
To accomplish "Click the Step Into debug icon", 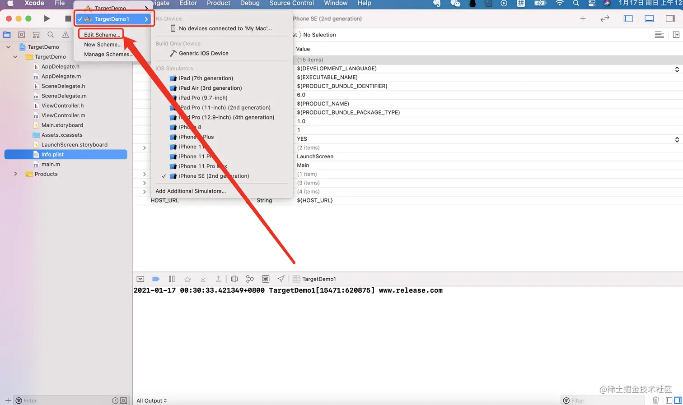I will pos(203,279).
